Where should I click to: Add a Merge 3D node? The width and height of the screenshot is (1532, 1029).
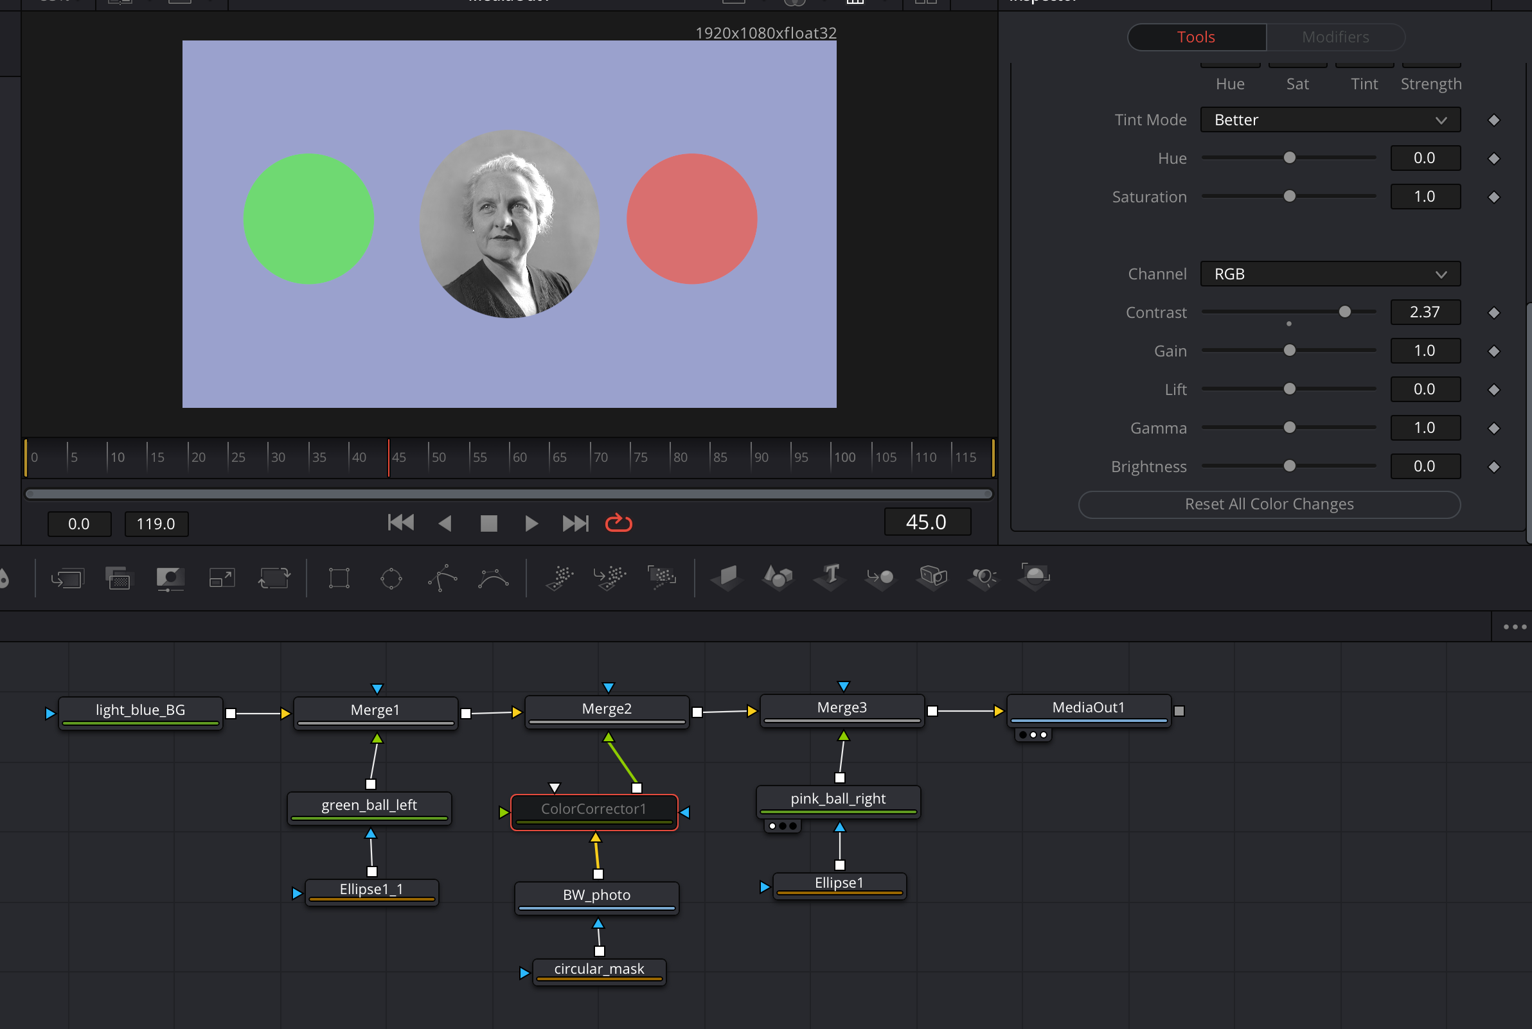(x=880, y=577)
